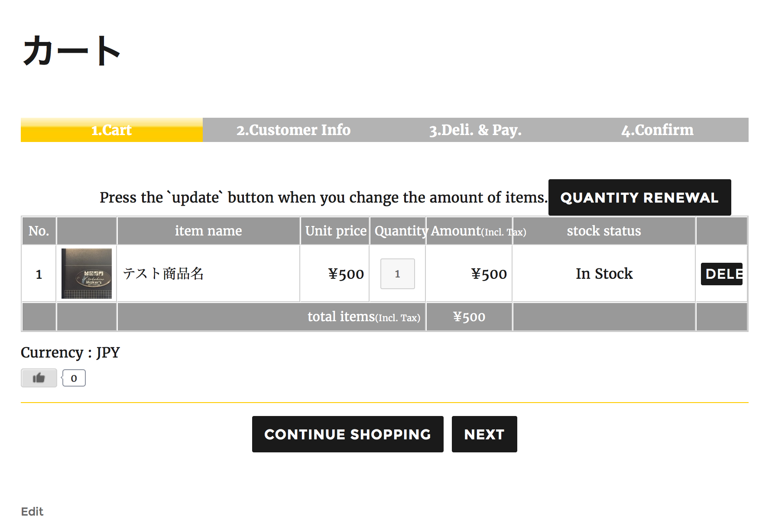Select the 3.Deli. & Pay. step
Image resolution: width=772 pixels, height=516 pixels.
[x=476, y=130]
